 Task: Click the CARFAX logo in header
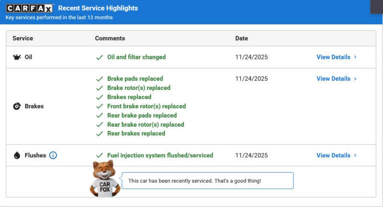30,8
